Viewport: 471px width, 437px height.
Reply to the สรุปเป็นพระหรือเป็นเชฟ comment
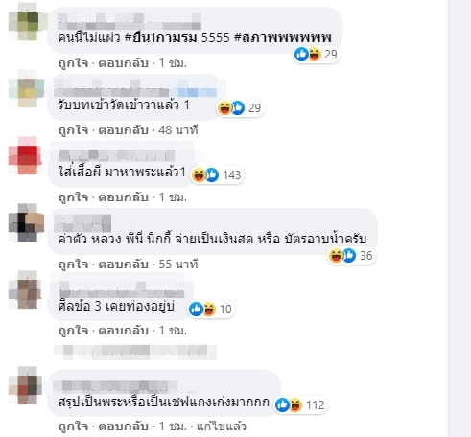point(123,426)
